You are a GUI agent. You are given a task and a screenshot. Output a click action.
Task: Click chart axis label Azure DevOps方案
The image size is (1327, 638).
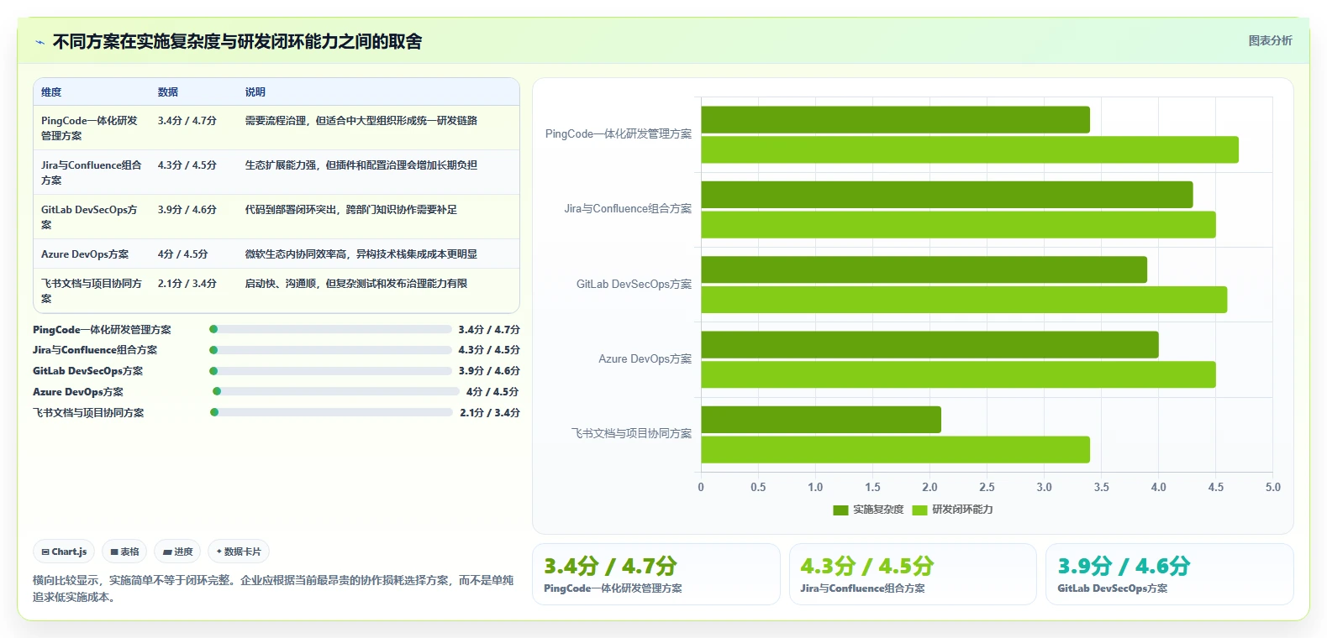point(645,359)
